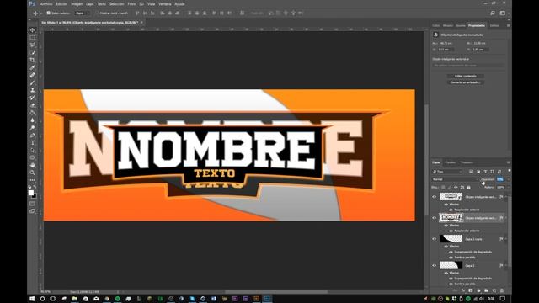Click the Opacidad value field
Viewport: 539px width, 303px height.
coord(500,179)
